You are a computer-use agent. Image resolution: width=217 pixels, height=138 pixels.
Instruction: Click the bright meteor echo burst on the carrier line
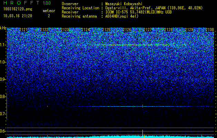(x=142, y=106)
